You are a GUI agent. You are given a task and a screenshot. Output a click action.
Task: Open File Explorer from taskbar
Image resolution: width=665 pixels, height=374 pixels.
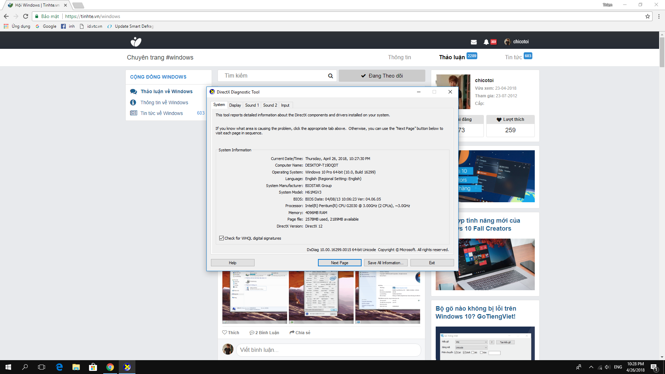point(76,367)
